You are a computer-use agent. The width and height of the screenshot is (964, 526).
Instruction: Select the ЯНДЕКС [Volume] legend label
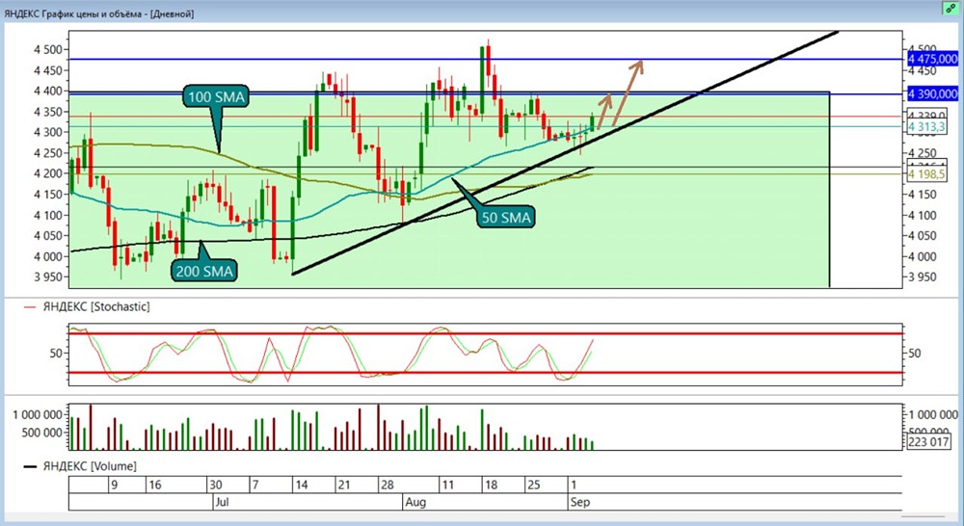[90, 466]
